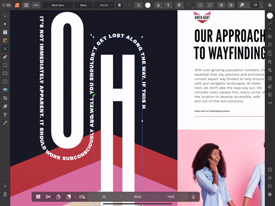Viewport: 275px width, 206px height.
Task: Open the hamburger document menu
Action: (27, 5)
